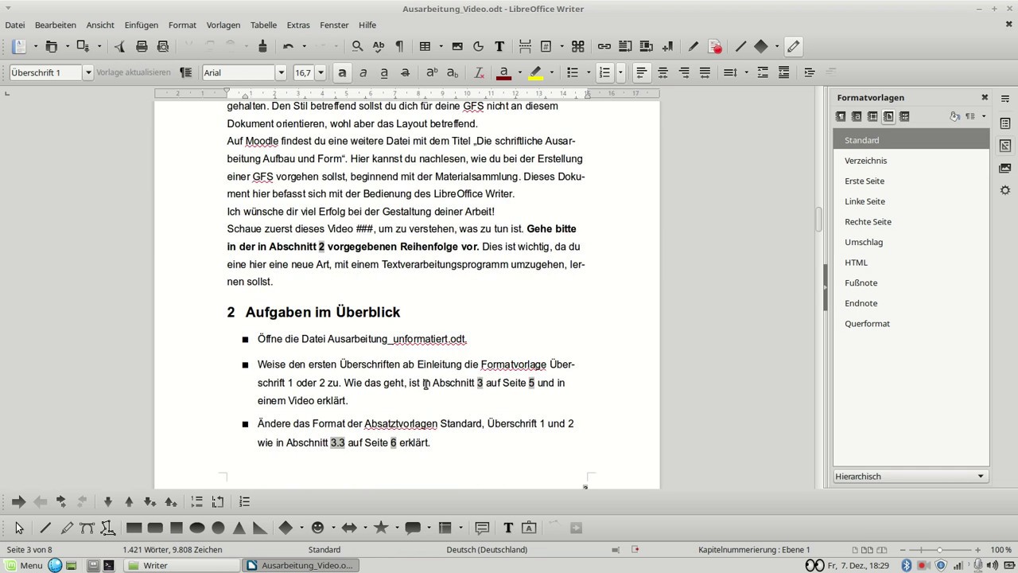Show character styles in Formatvorlagen panel

857,116
